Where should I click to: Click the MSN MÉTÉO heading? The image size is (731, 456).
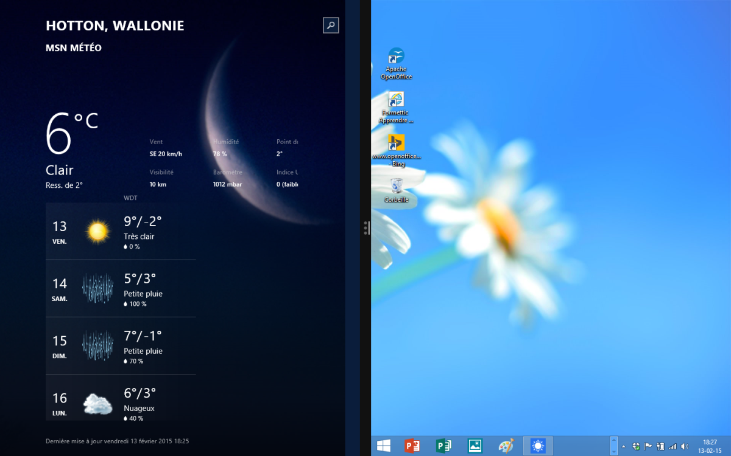[x=74, y=48]
